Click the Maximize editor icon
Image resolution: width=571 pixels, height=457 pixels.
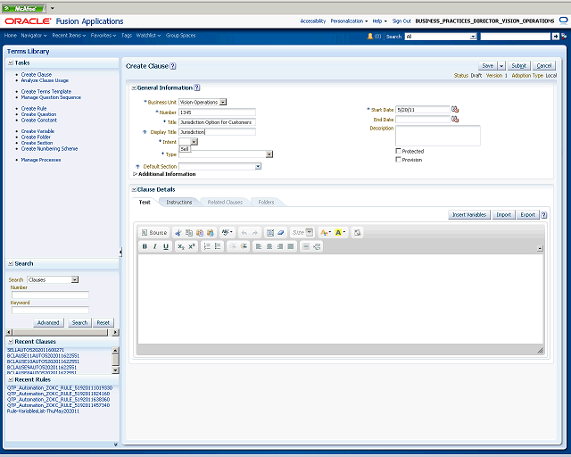coord(357,232)
